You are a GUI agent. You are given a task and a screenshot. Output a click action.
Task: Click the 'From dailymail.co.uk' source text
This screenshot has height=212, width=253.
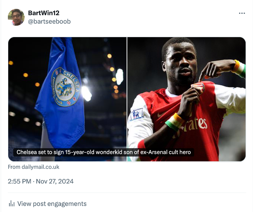33,167
